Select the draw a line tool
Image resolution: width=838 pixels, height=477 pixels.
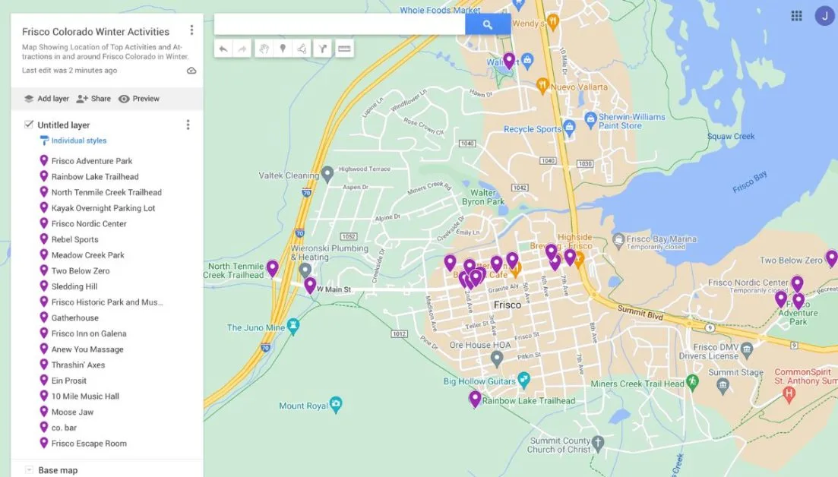coord(302,49)
